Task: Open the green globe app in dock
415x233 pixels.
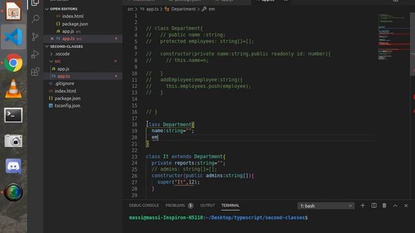Action: click(13, 192)
